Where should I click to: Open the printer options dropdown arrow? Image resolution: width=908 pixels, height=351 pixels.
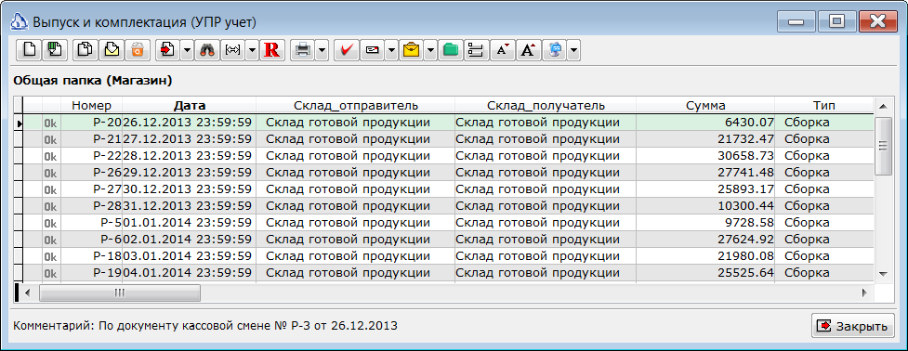[x=322, y=50]
